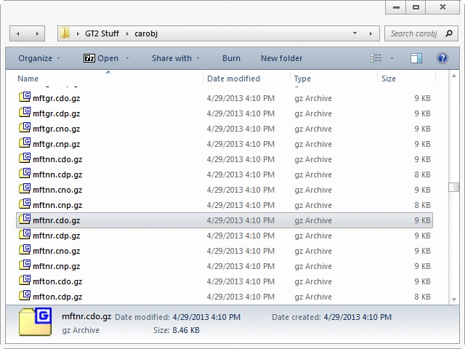Click Date created value in details pane
Image resolution: width=465 pixels, height=349 pixels.
(357, 317)
